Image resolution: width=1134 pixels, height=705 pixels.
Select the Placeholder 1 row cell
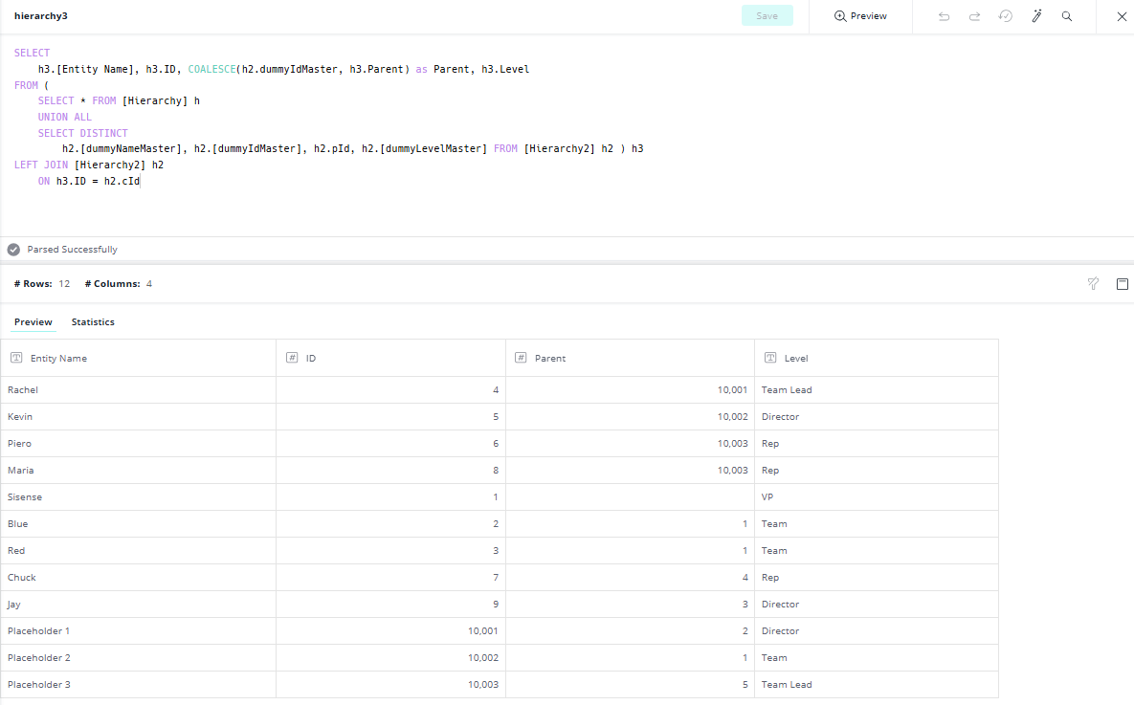tap(38, 631)
